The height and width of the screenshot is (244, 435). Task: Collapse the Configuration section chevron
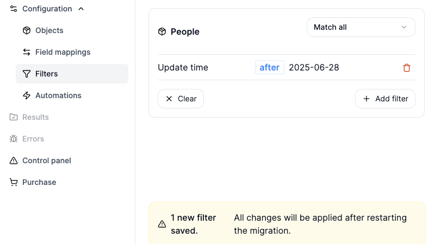(81, 9)
